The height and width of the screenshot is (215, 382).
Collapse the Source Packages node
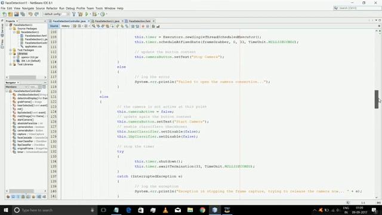[11, 29]
